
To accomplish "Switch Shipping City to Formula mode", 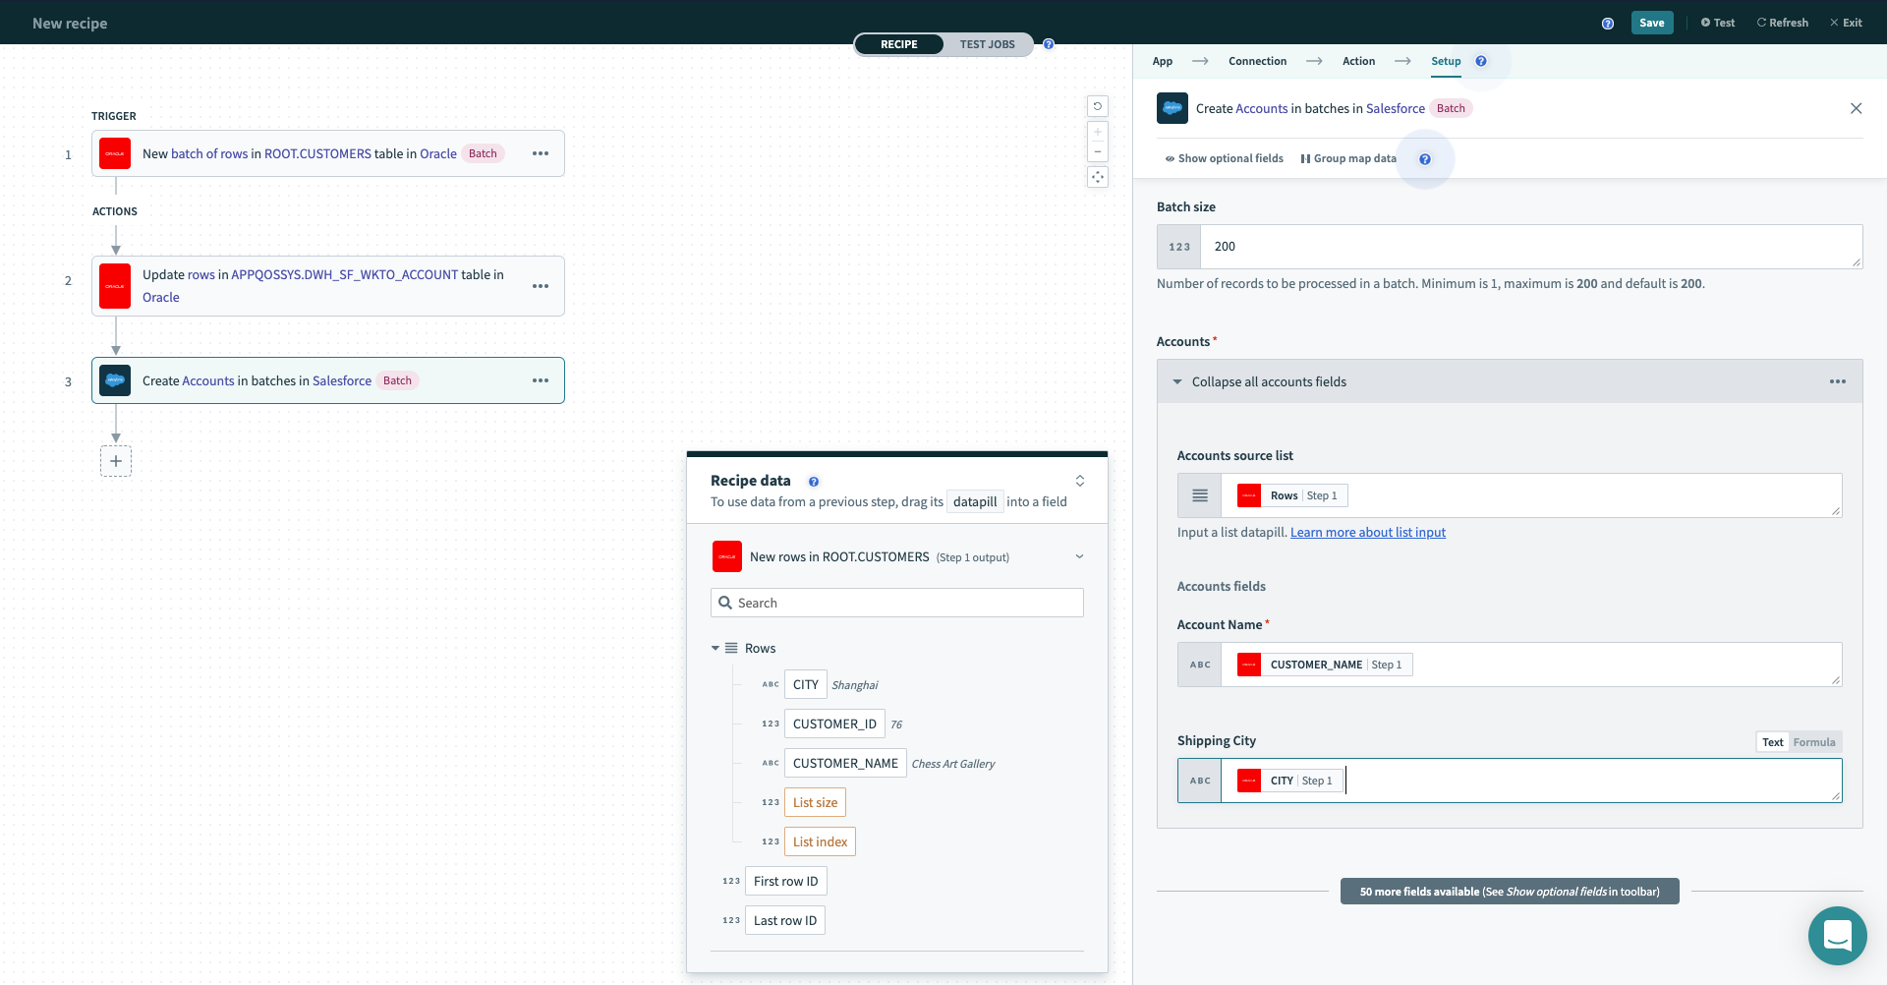I will [x=1813, y=742].
